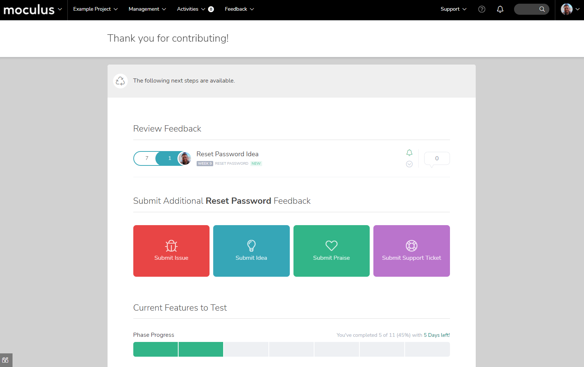This screenshot has width=584, height=367.
Task: Open the notifications bell in top bar
Action: 500,9
